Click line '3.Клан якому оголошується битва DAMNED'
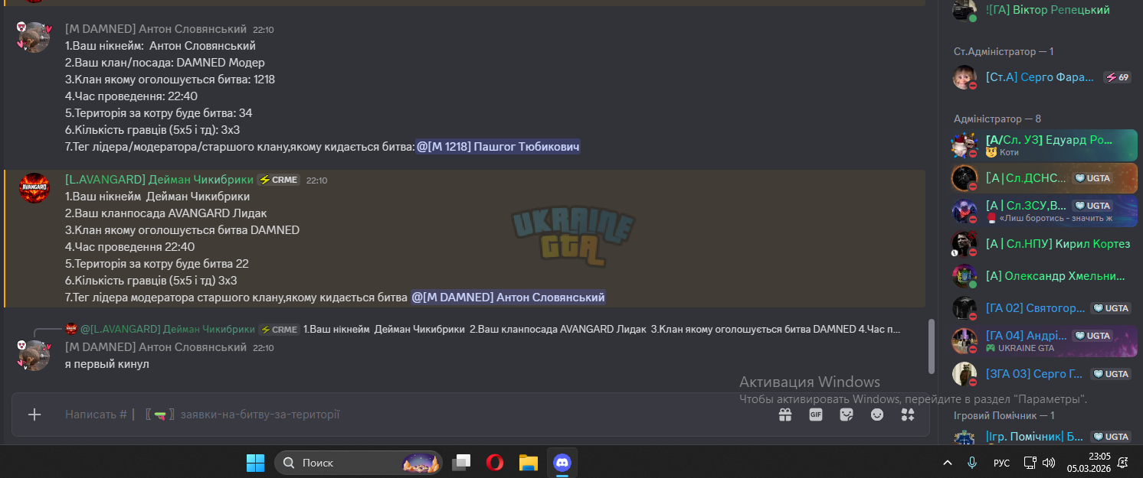Screen dimensions: 1143x478 tap(182, 230)
